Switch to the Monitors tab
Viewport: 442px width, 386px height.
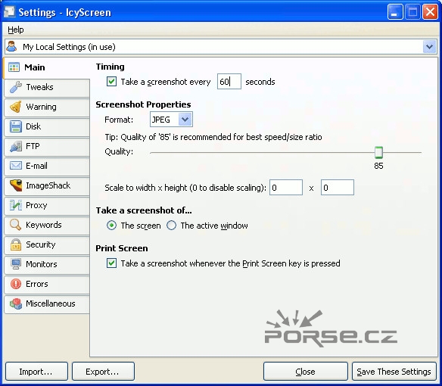(47, 264)
